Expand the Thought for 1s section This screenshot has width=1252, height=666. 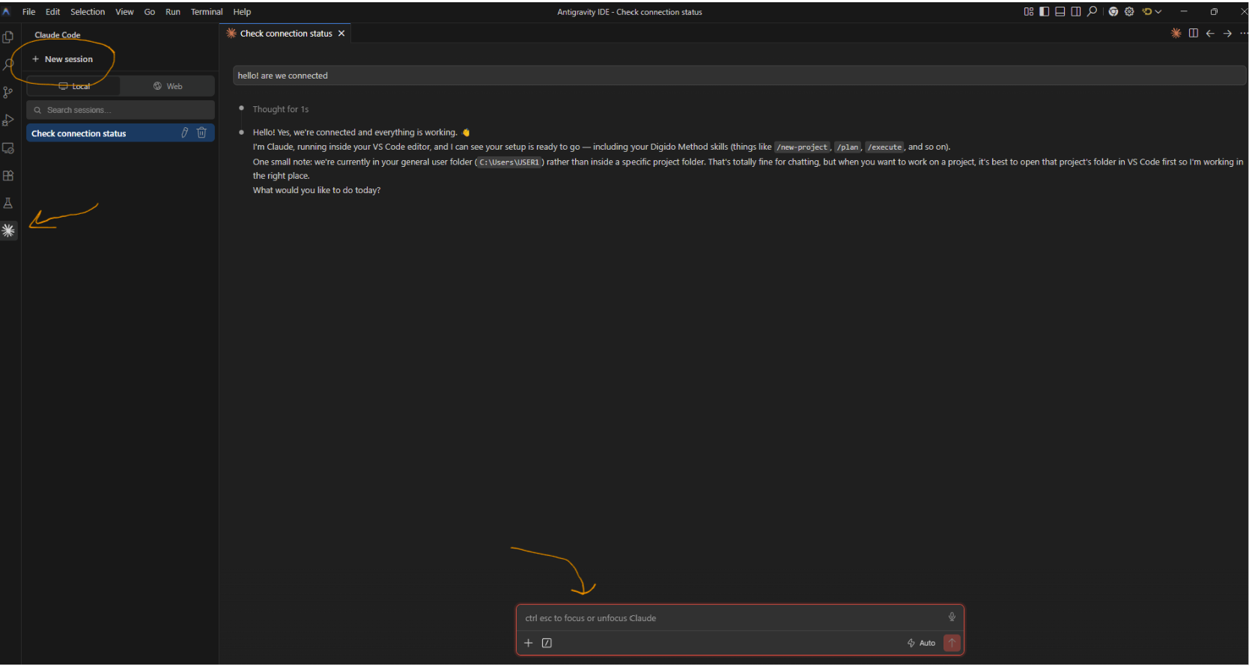click(281, 109)
